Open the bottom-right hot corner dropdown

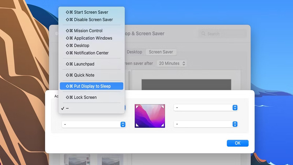[x=206, y=124]
